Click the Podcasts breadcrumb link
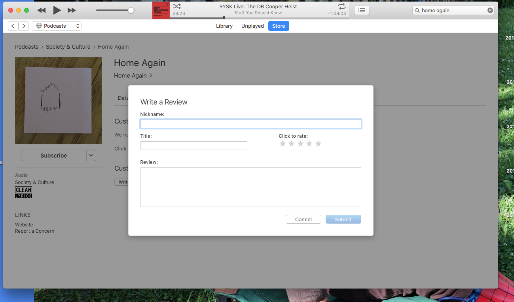The image size is (514, 302). pos(27,47)
